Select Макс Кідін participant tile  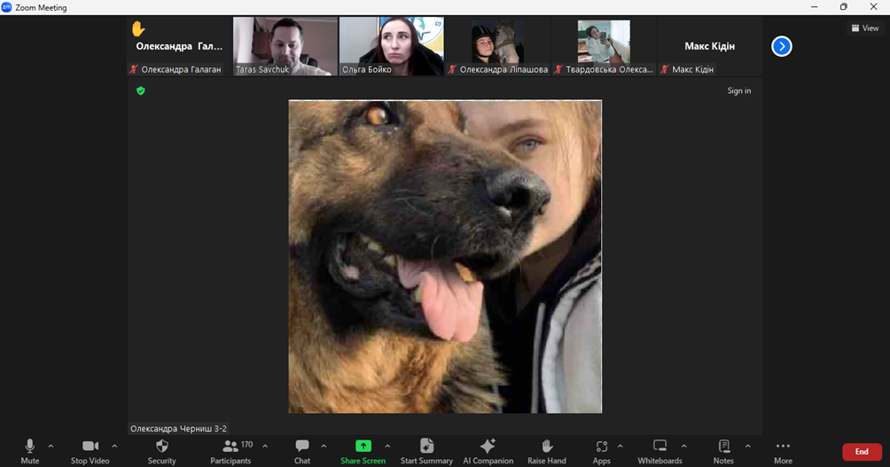tap(709, 46)
